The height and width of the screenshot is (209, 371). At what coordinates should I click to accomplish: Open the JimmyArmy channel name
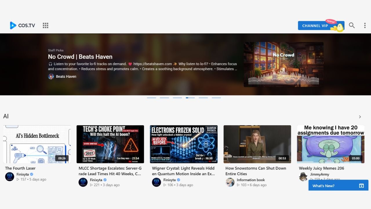pos(320,174)
